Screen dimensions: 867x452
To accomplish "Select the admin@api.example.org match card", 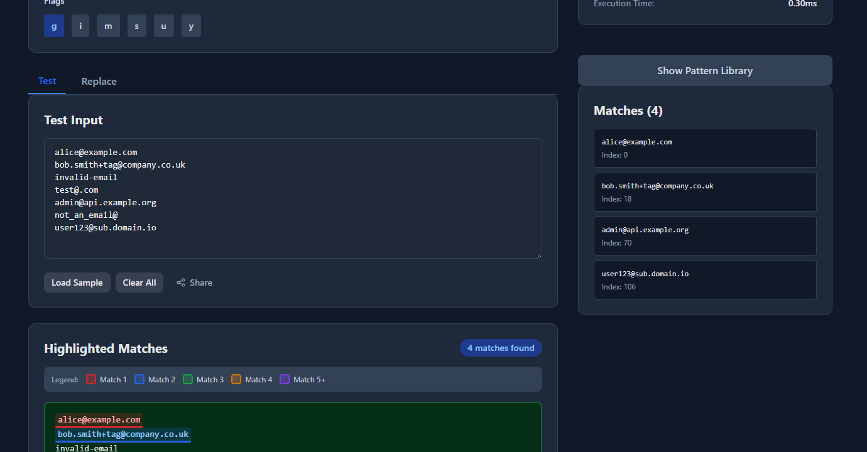I will coord(705,236).
